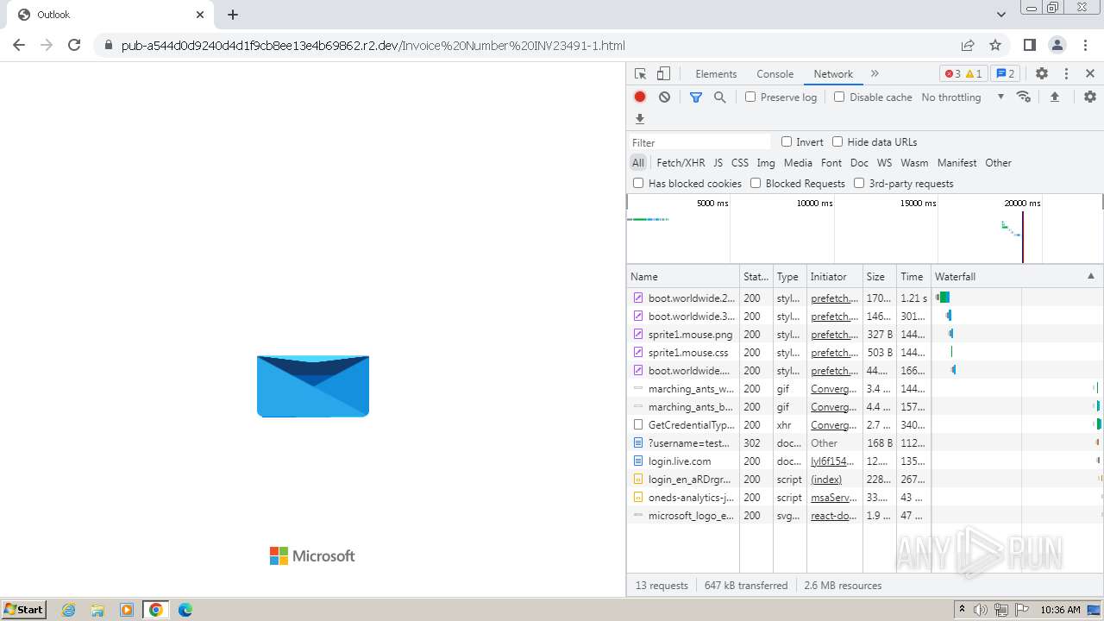This screenshot has height=621, width=1104.
Task: Show hidden system tray icons arrow
Action: click(962, 610)
